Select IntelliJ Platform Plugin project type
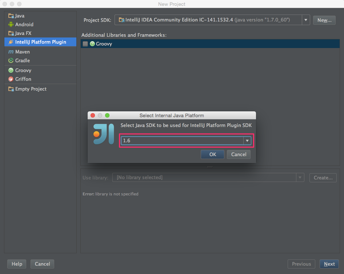Screen dimensions: 344x274 click(x=40, y=42)
